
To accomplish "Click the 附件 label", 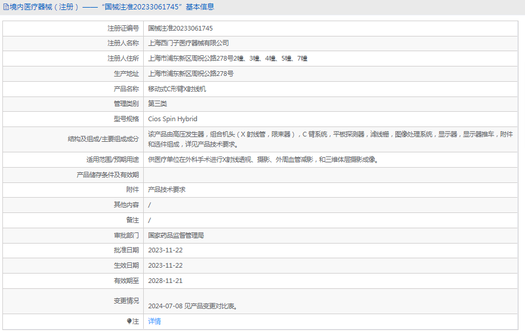I will pos(133,189).
